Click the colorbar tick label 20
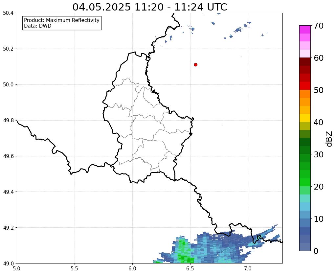Image resolution: width=336 pixels, height=274 pixels. tap(319, 187)
